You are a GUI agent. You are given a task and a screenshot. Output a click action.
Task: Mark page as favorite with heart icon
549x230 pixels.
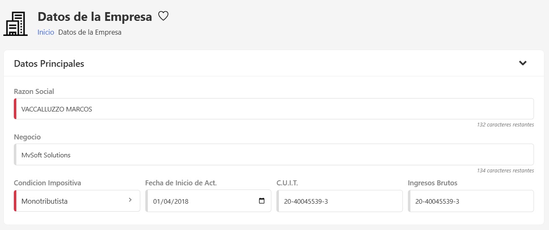pos(163,16)
